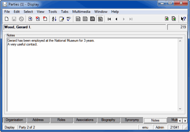This screenshot has width=190, height=132.
Task: Switch to Contact Sheet view icon
Action: pyautogui.click(x=92, y=19)
